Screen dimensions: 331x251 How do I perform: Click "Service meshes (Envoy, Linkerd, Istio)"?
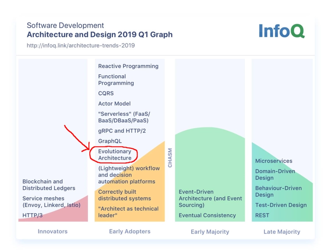pyautogui.click(x=51, y=202)
